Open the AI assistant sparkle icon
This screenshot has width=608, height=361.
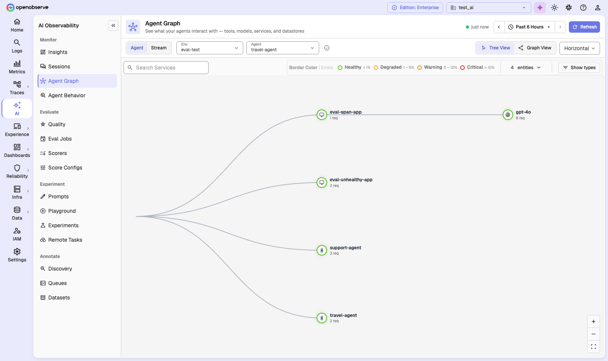540,8
